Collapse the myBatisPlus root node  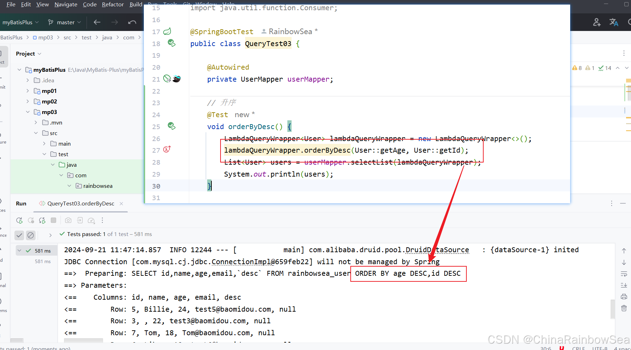(x=19, y=70)
